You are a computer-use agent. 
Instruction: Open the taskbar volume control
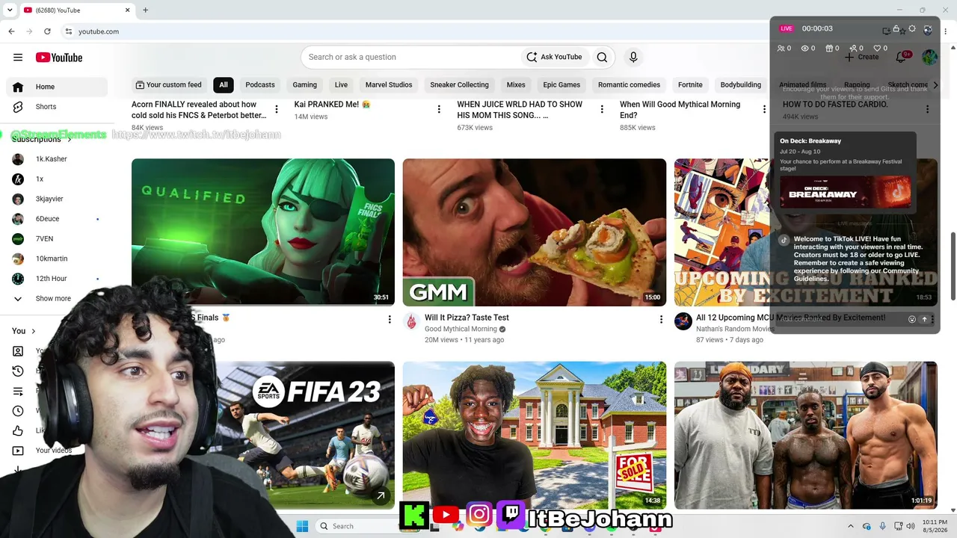coord(911,526)
